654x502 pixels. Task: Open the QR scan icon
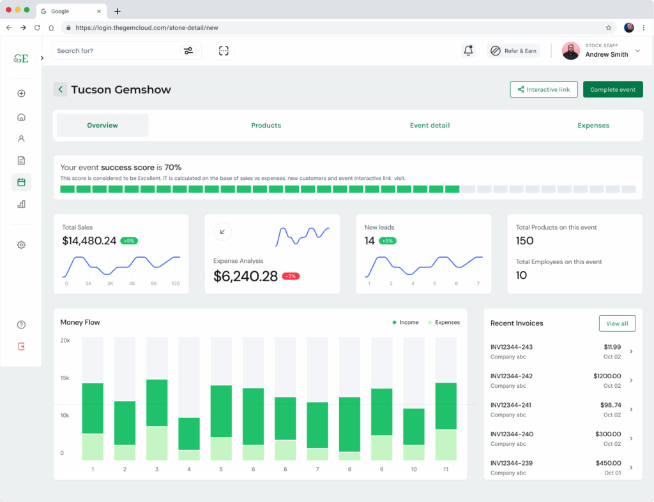(x=224, y=51)
